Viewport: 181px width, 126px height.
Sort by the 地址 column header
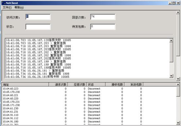[x=25, y=85]
